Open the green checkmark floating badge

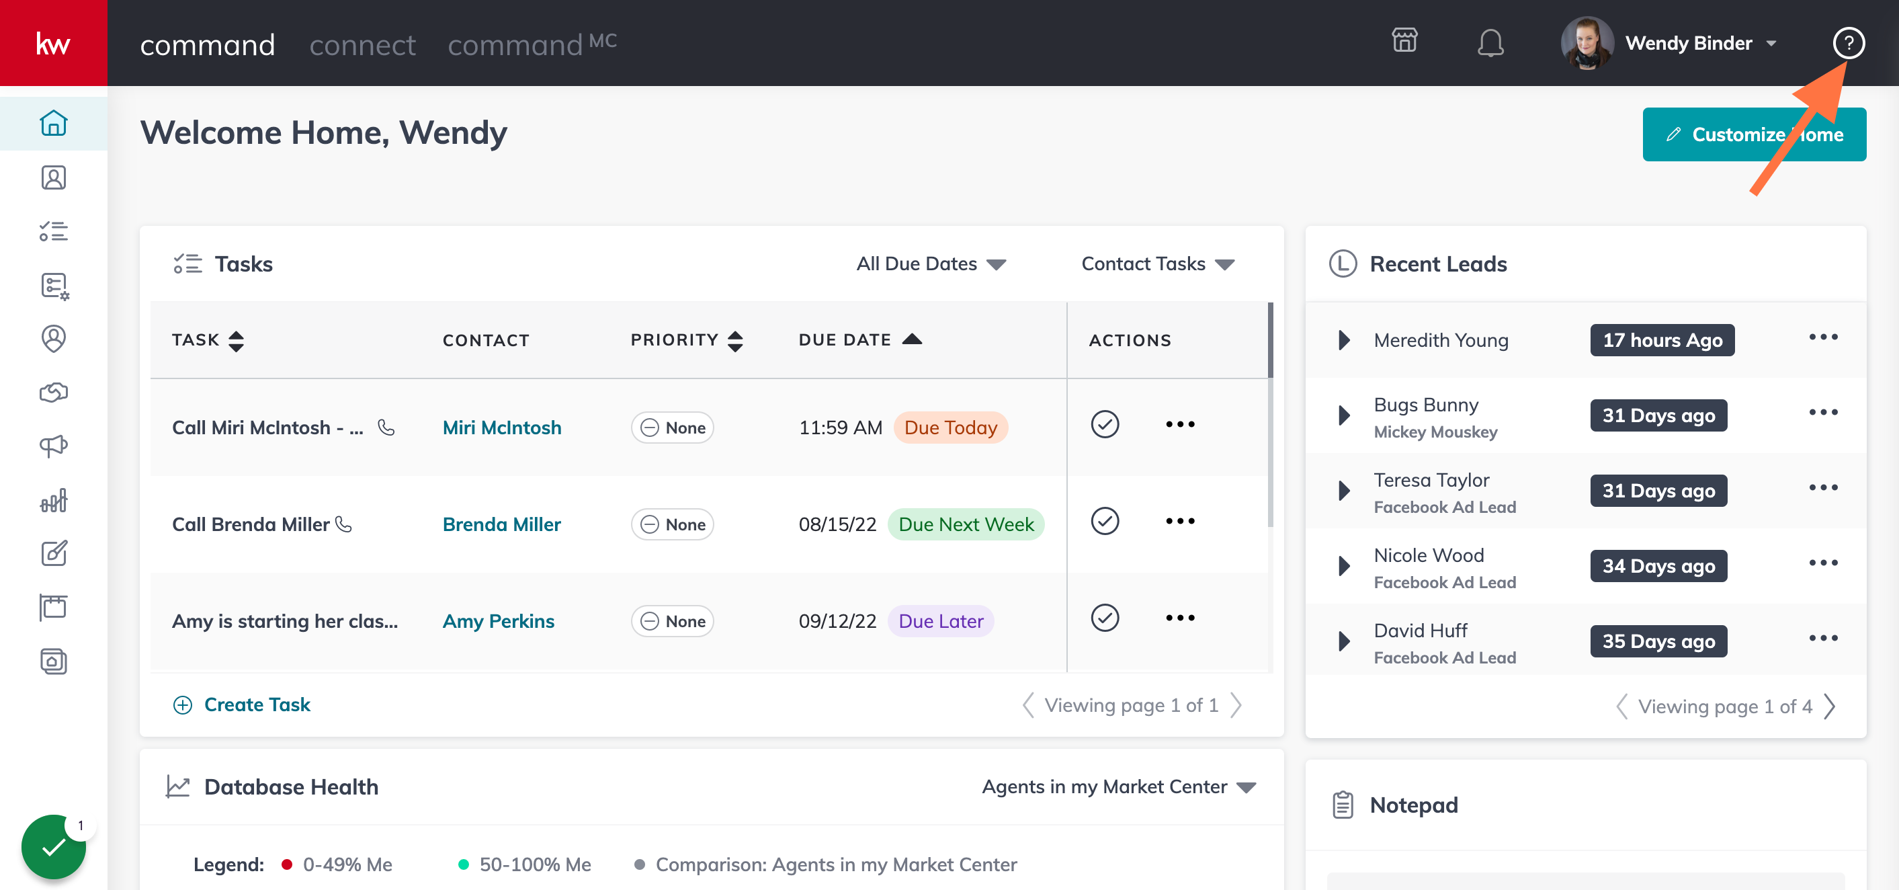(x=53, y=846)
